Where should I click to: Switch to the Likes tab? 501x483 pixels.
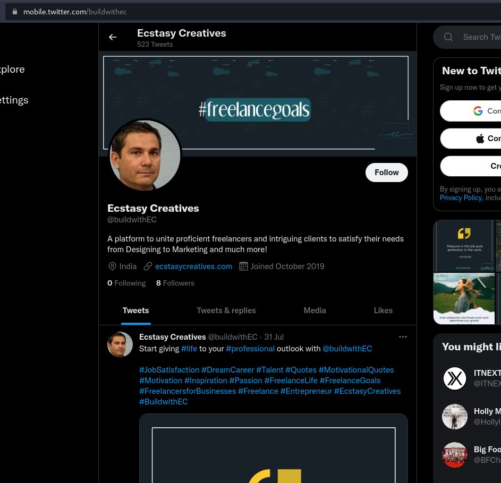point(383,310)
